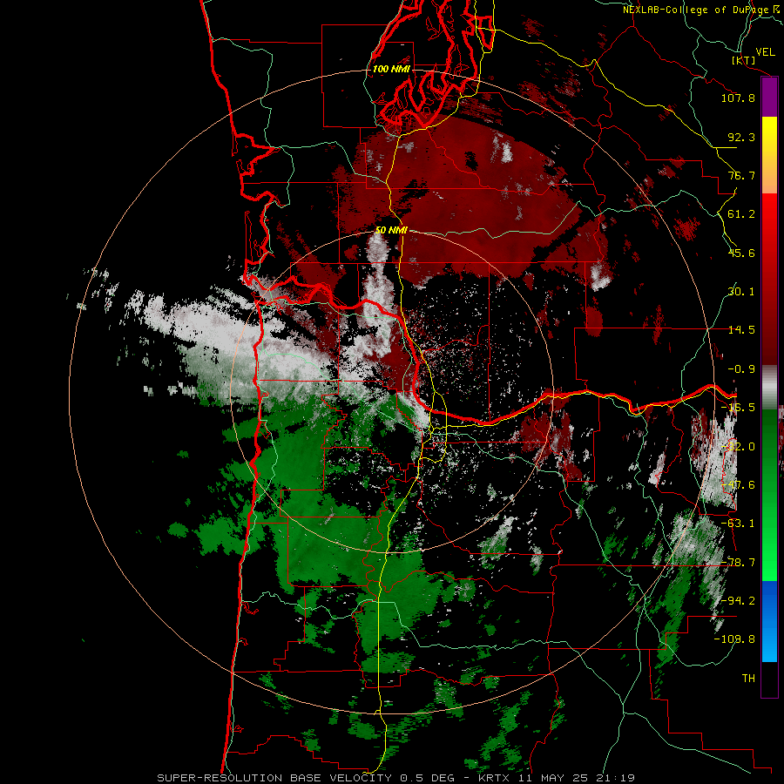Click the 76.7 value on velocity scale
This screenshot has height=784, width=784.
pos(741,175)
